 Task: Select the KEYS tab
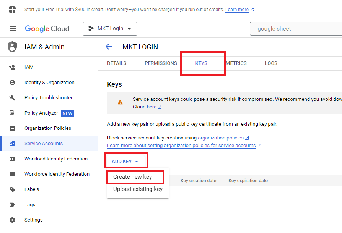[201, 63]
